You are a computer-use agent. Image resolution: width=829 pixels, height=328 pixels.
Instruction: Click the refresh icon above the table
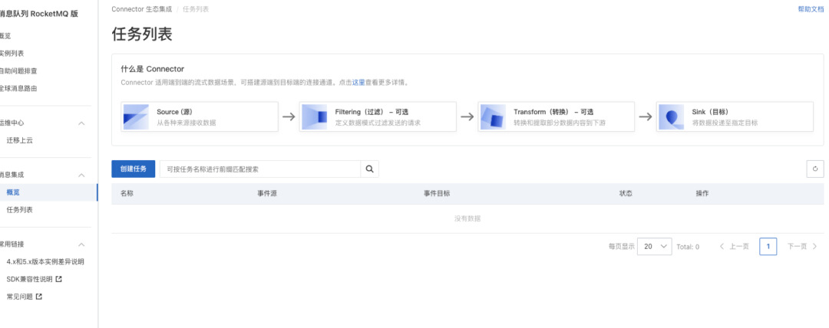(x=814, y=169)
